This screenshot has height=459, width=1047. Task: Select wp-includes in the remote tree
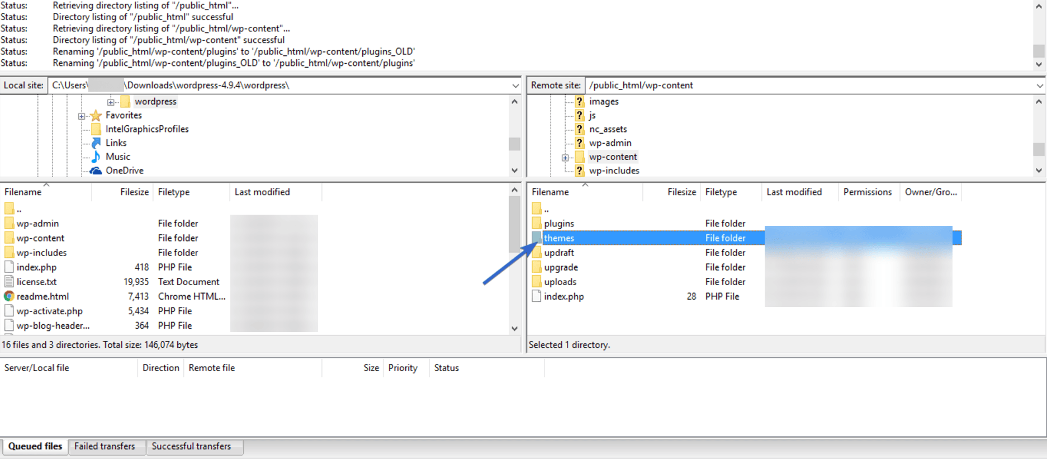tap(614, 171)
